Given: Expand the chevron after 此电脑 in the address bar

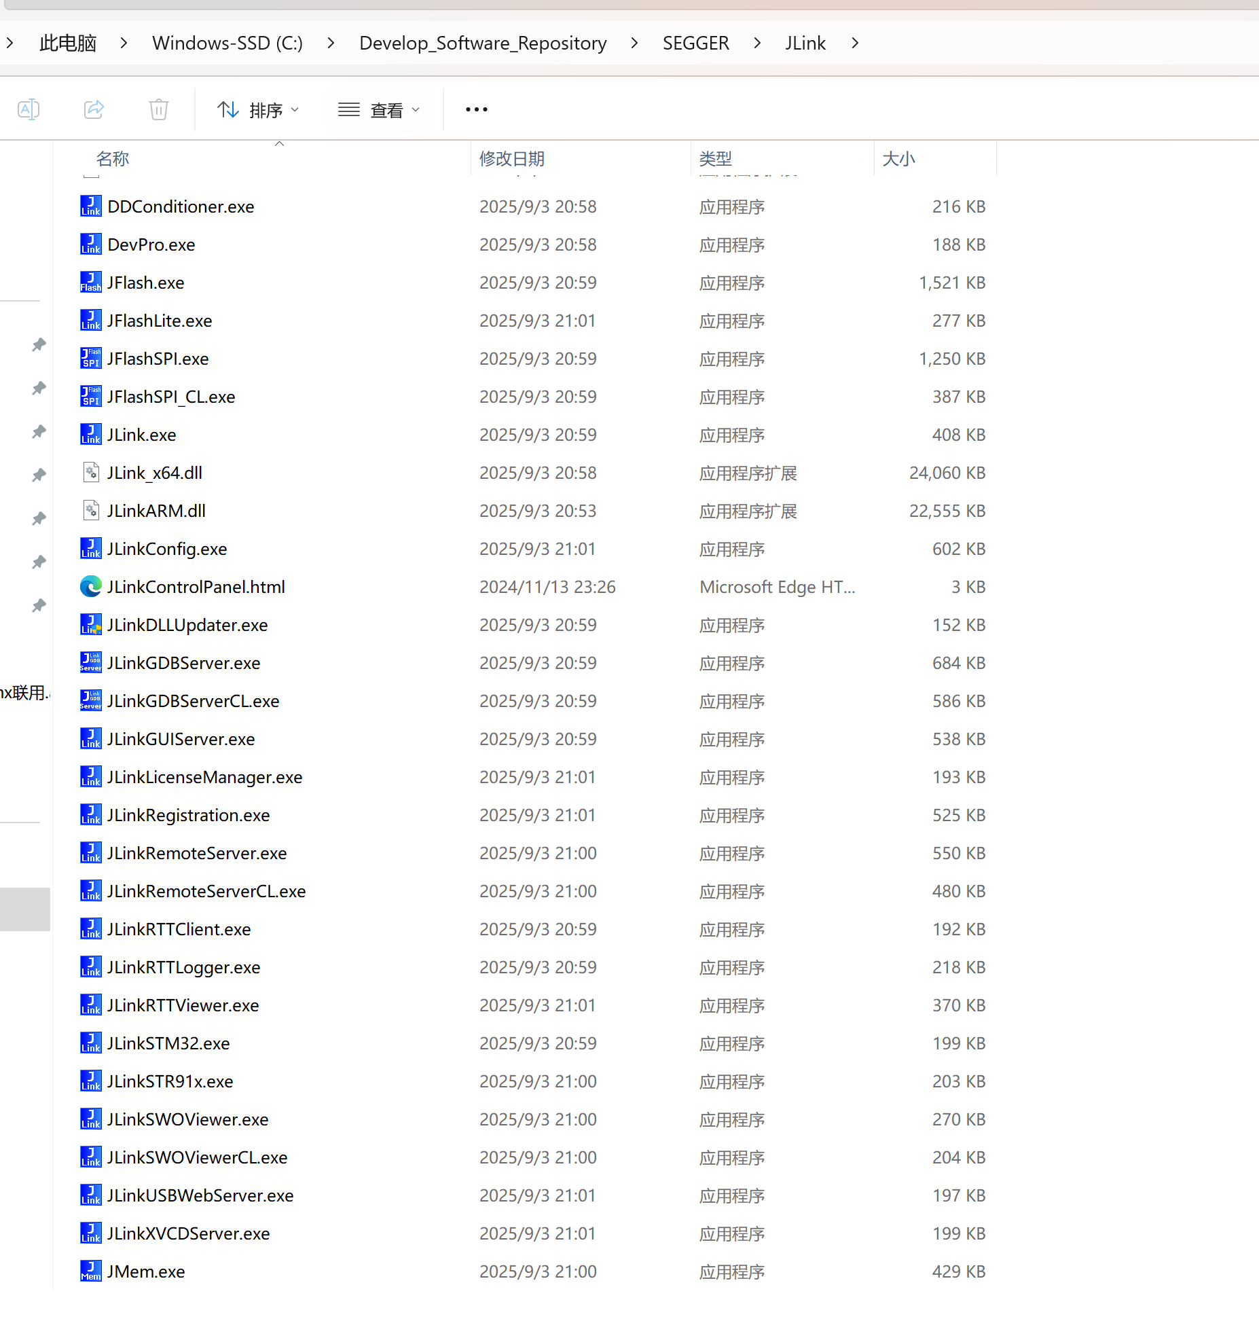Looking at the screenshot, I should [124, 43].
